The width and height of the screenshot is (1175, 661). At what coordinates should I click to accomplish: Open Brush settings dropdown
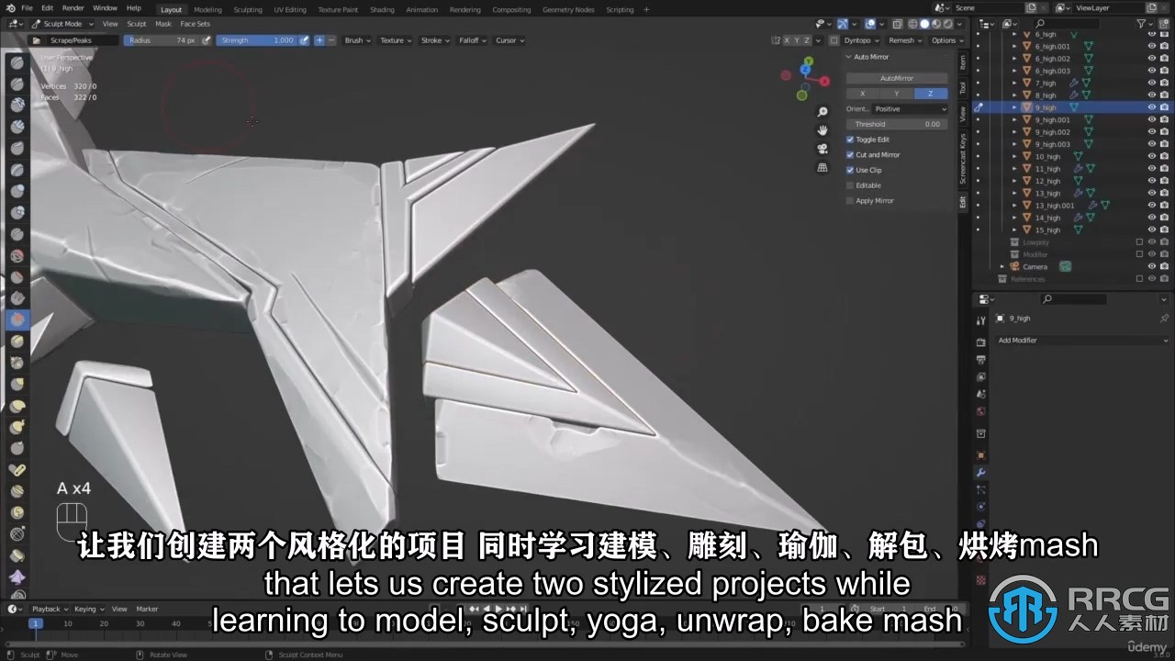[x=357, y=40]
